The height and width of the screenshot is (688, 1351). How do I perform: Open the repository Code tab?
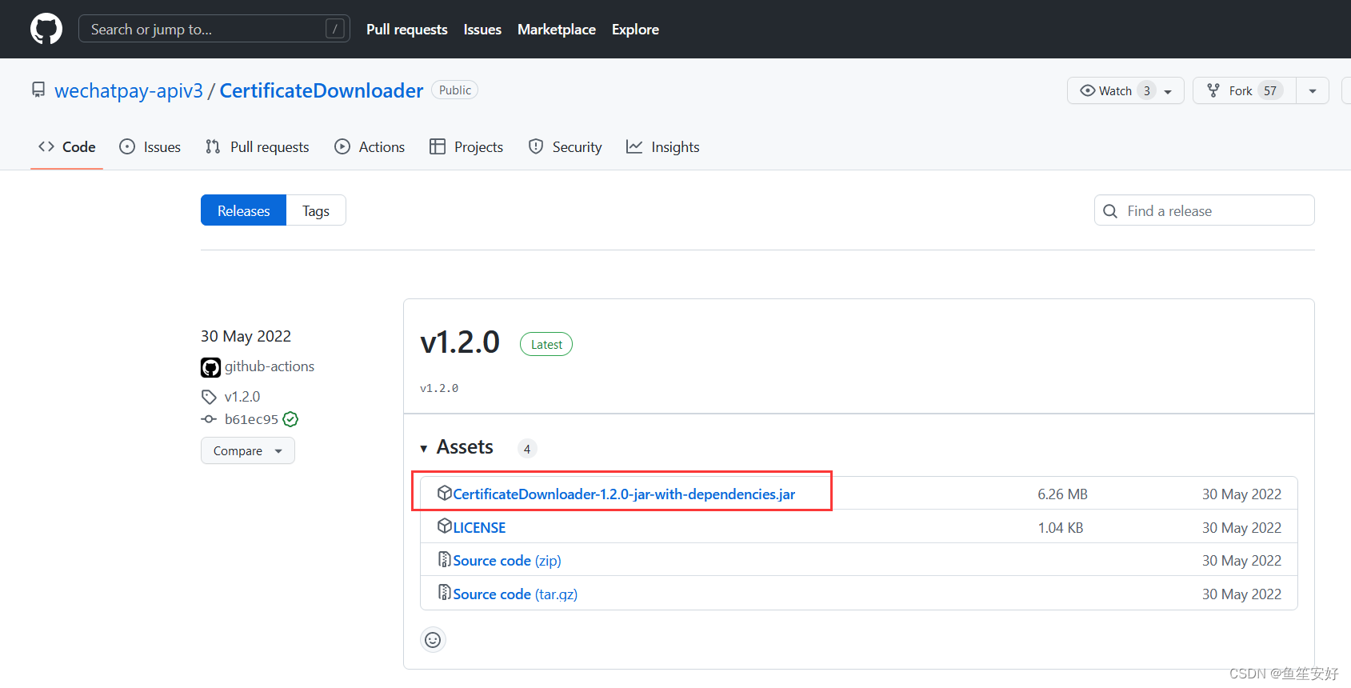67,146
